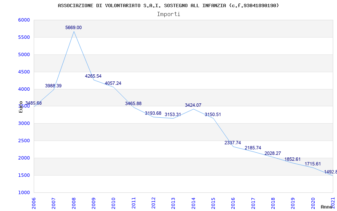Select the 3485.68 data label
337x211 pixels.
33,103
